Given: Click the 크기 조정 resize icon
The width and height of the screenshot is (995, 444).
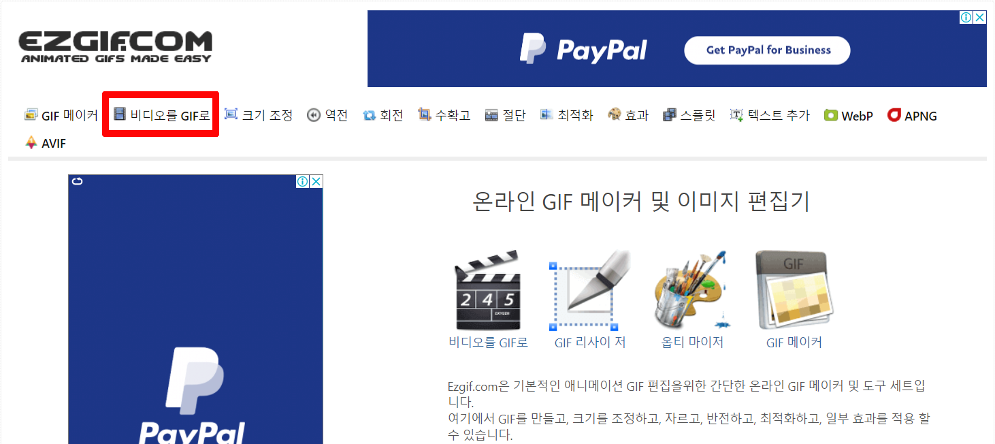Looking at the screenshot, I should [x=231, y=114].
